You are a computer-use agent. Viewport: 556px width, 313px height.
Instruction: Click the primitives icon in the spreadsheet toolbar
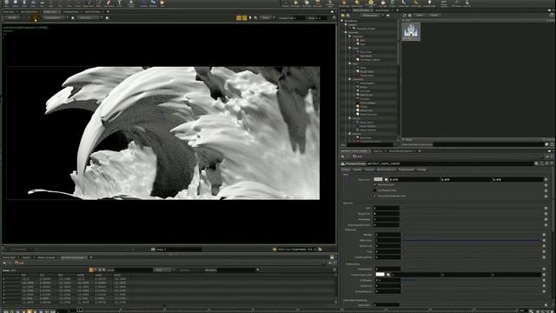[100, 270]
